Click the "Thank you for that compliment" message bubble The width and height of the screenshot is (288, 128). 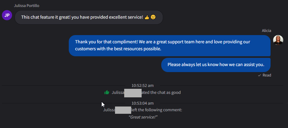[x=170, y=45]
